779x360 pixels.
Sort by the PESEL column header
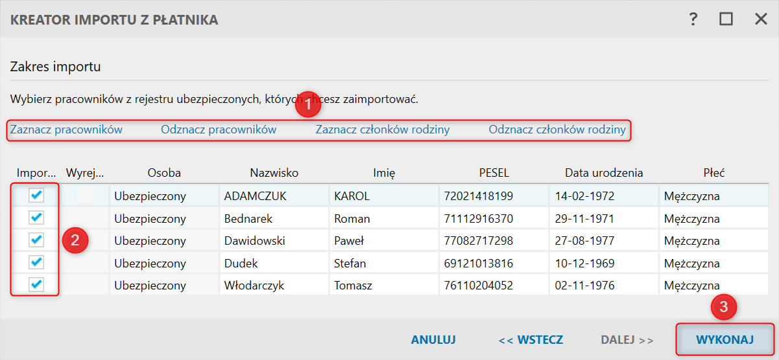pyautogui.click(x=494, y=173)
